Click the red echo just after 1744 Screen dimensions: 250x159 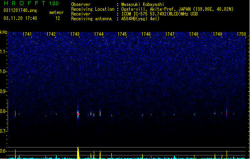[x=100, y=113]
